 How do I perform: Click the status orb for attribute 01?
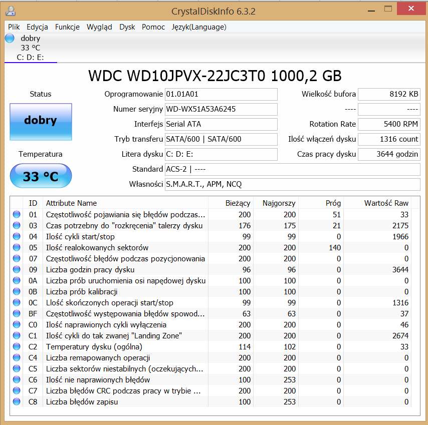[x=17, y=215]
